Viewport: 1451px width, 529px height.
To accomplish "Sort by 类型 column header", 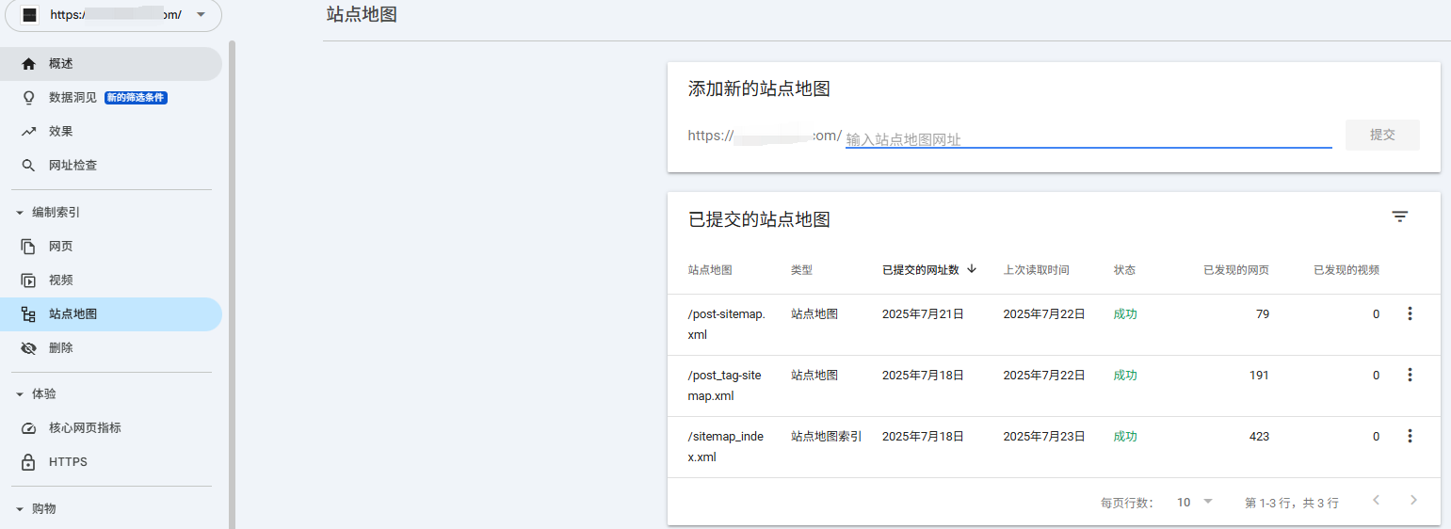I will coord(801,270).
